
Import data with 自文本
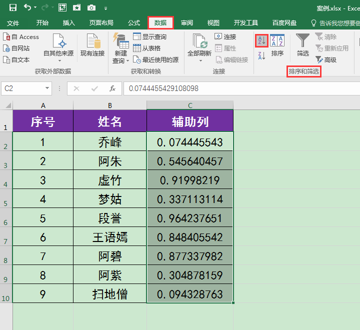(x=16, y=59)
